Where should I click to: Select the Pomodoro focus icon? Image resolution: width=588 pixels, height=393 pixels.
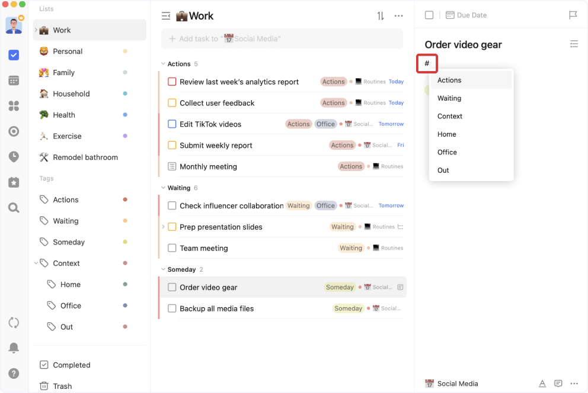point(14,157)
